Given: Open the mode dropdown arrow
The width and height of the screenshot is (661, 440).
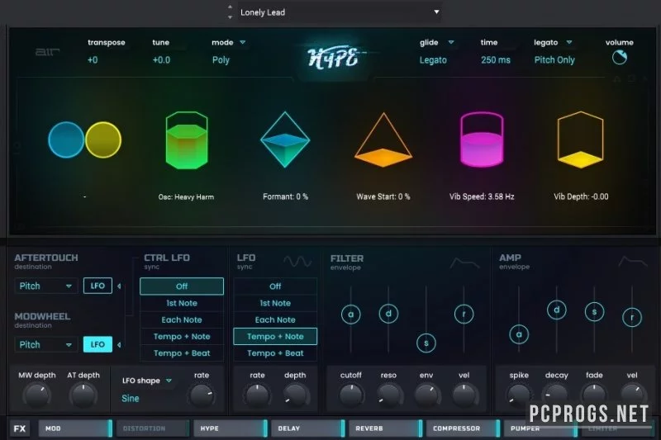Looking at the screenshot, I should click(243, 42).
